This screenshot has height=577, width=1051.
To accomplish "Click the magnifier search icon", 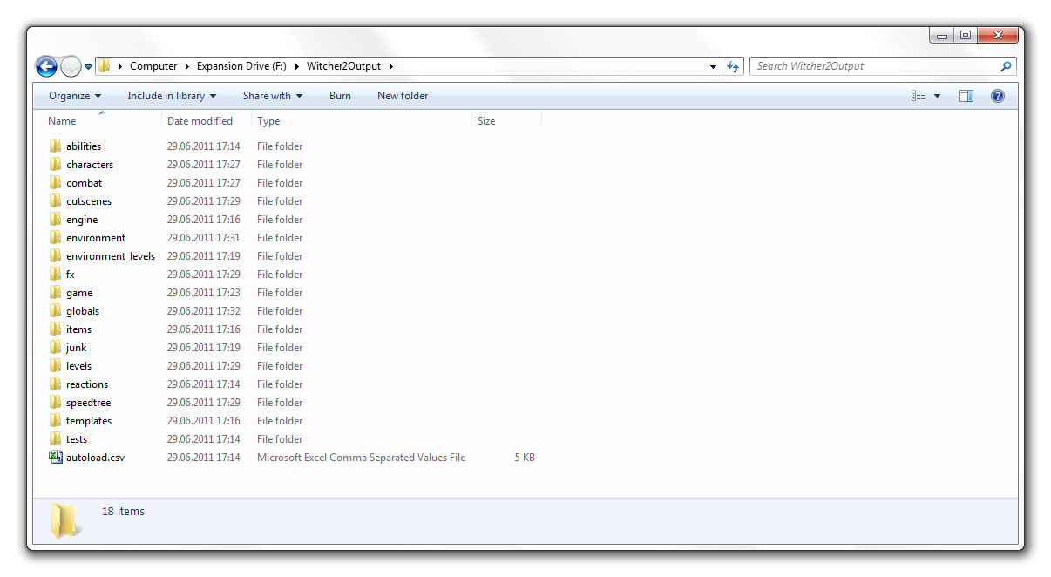I will tap(1006, 66).
